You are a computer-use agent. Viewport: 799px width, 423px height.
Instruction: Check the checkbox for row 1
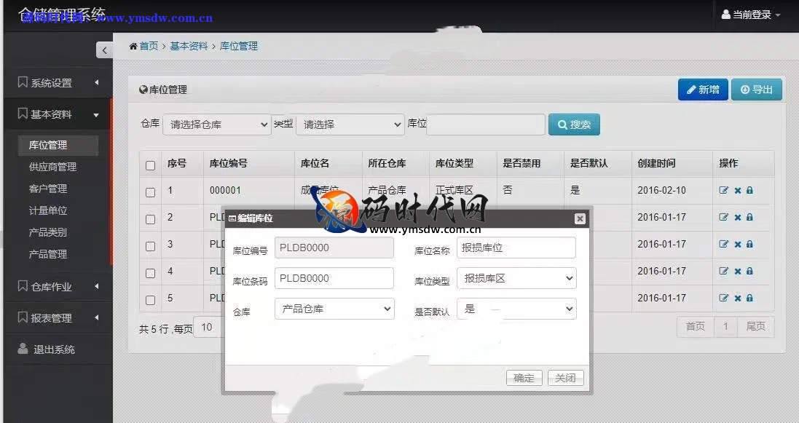click(x=150, y=192)
